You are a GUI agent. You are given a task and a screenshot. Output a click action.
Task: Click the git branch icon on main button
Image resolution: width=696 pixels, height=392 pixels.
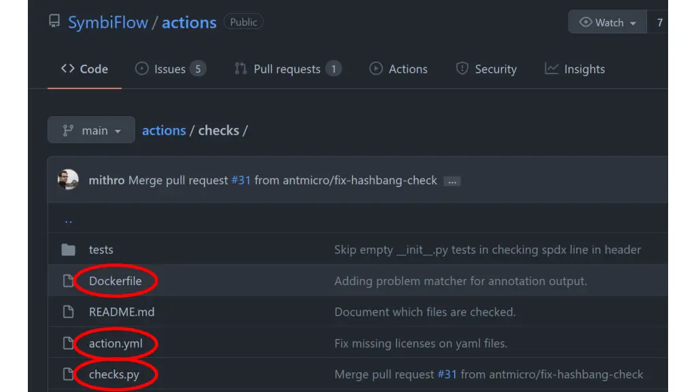[x=68, y=130]
